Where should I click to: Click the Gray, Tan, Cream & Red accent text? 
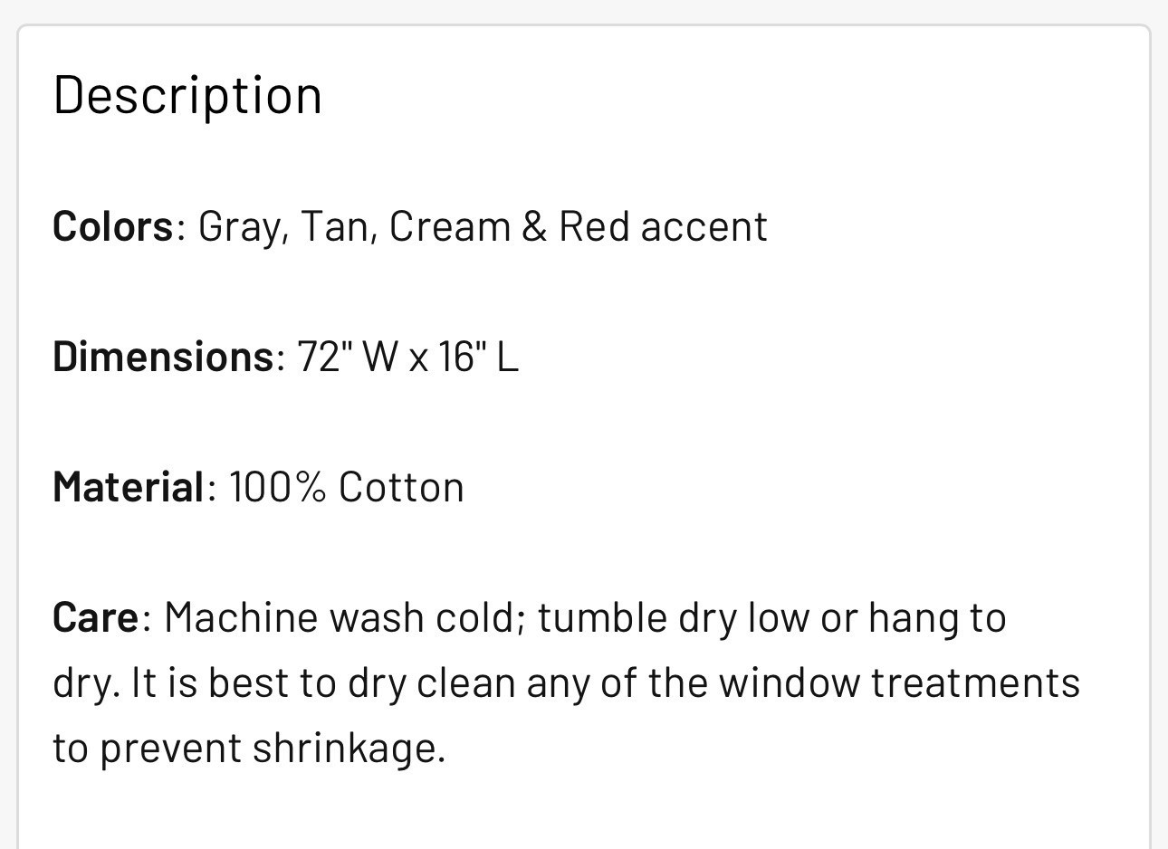483,226
